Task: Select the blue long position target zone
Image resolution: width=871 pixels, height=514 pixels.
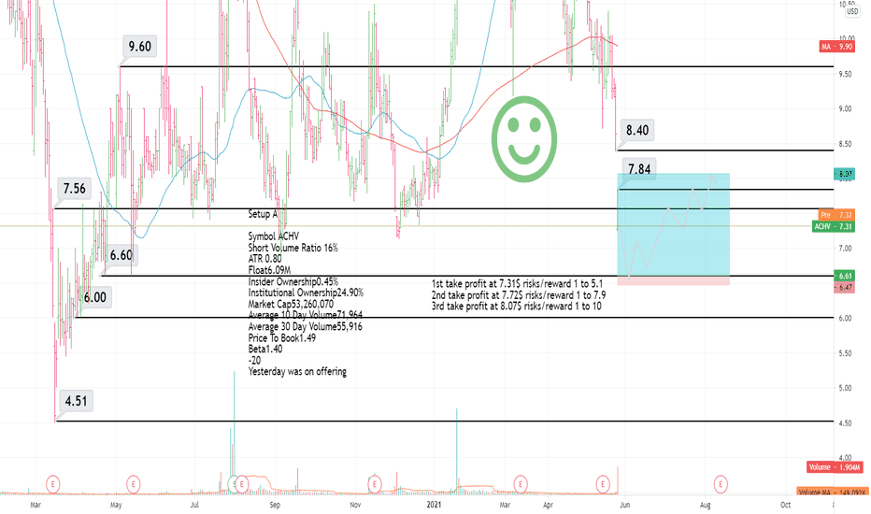Action: coord(673,224)
